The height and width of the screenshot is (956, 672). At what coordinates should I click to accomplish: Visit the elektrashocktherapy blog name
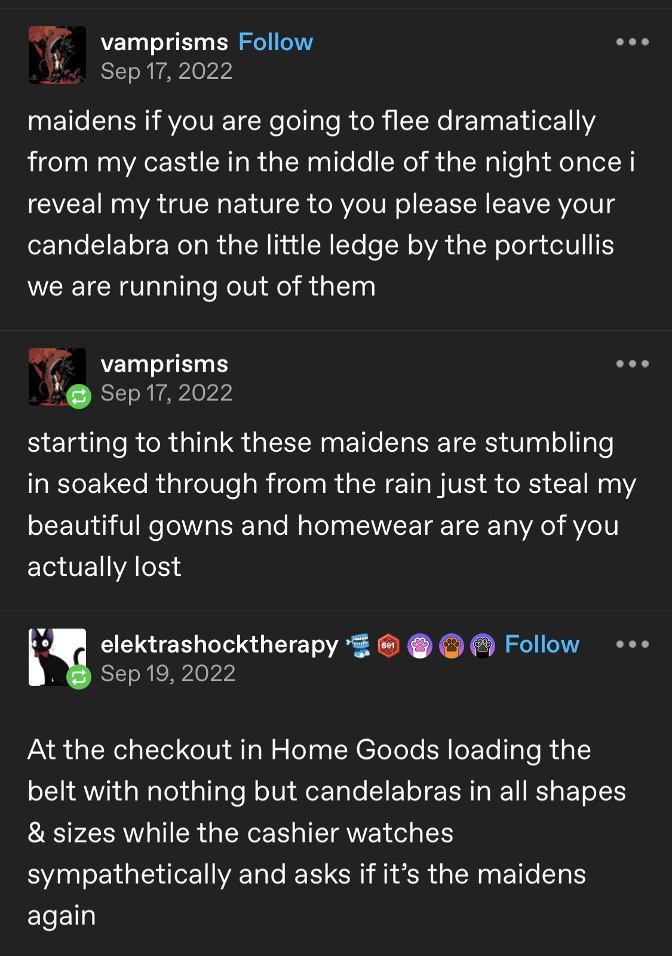[x=219, y=645]
